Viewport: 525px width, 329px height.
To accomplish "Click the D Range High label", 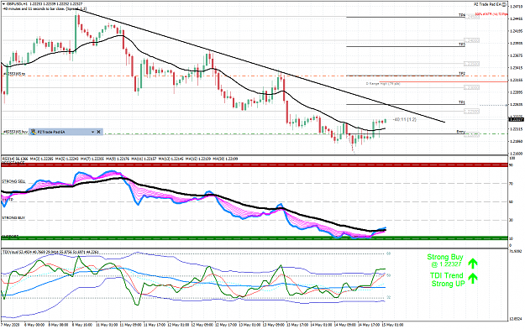I will coord(383,84).
